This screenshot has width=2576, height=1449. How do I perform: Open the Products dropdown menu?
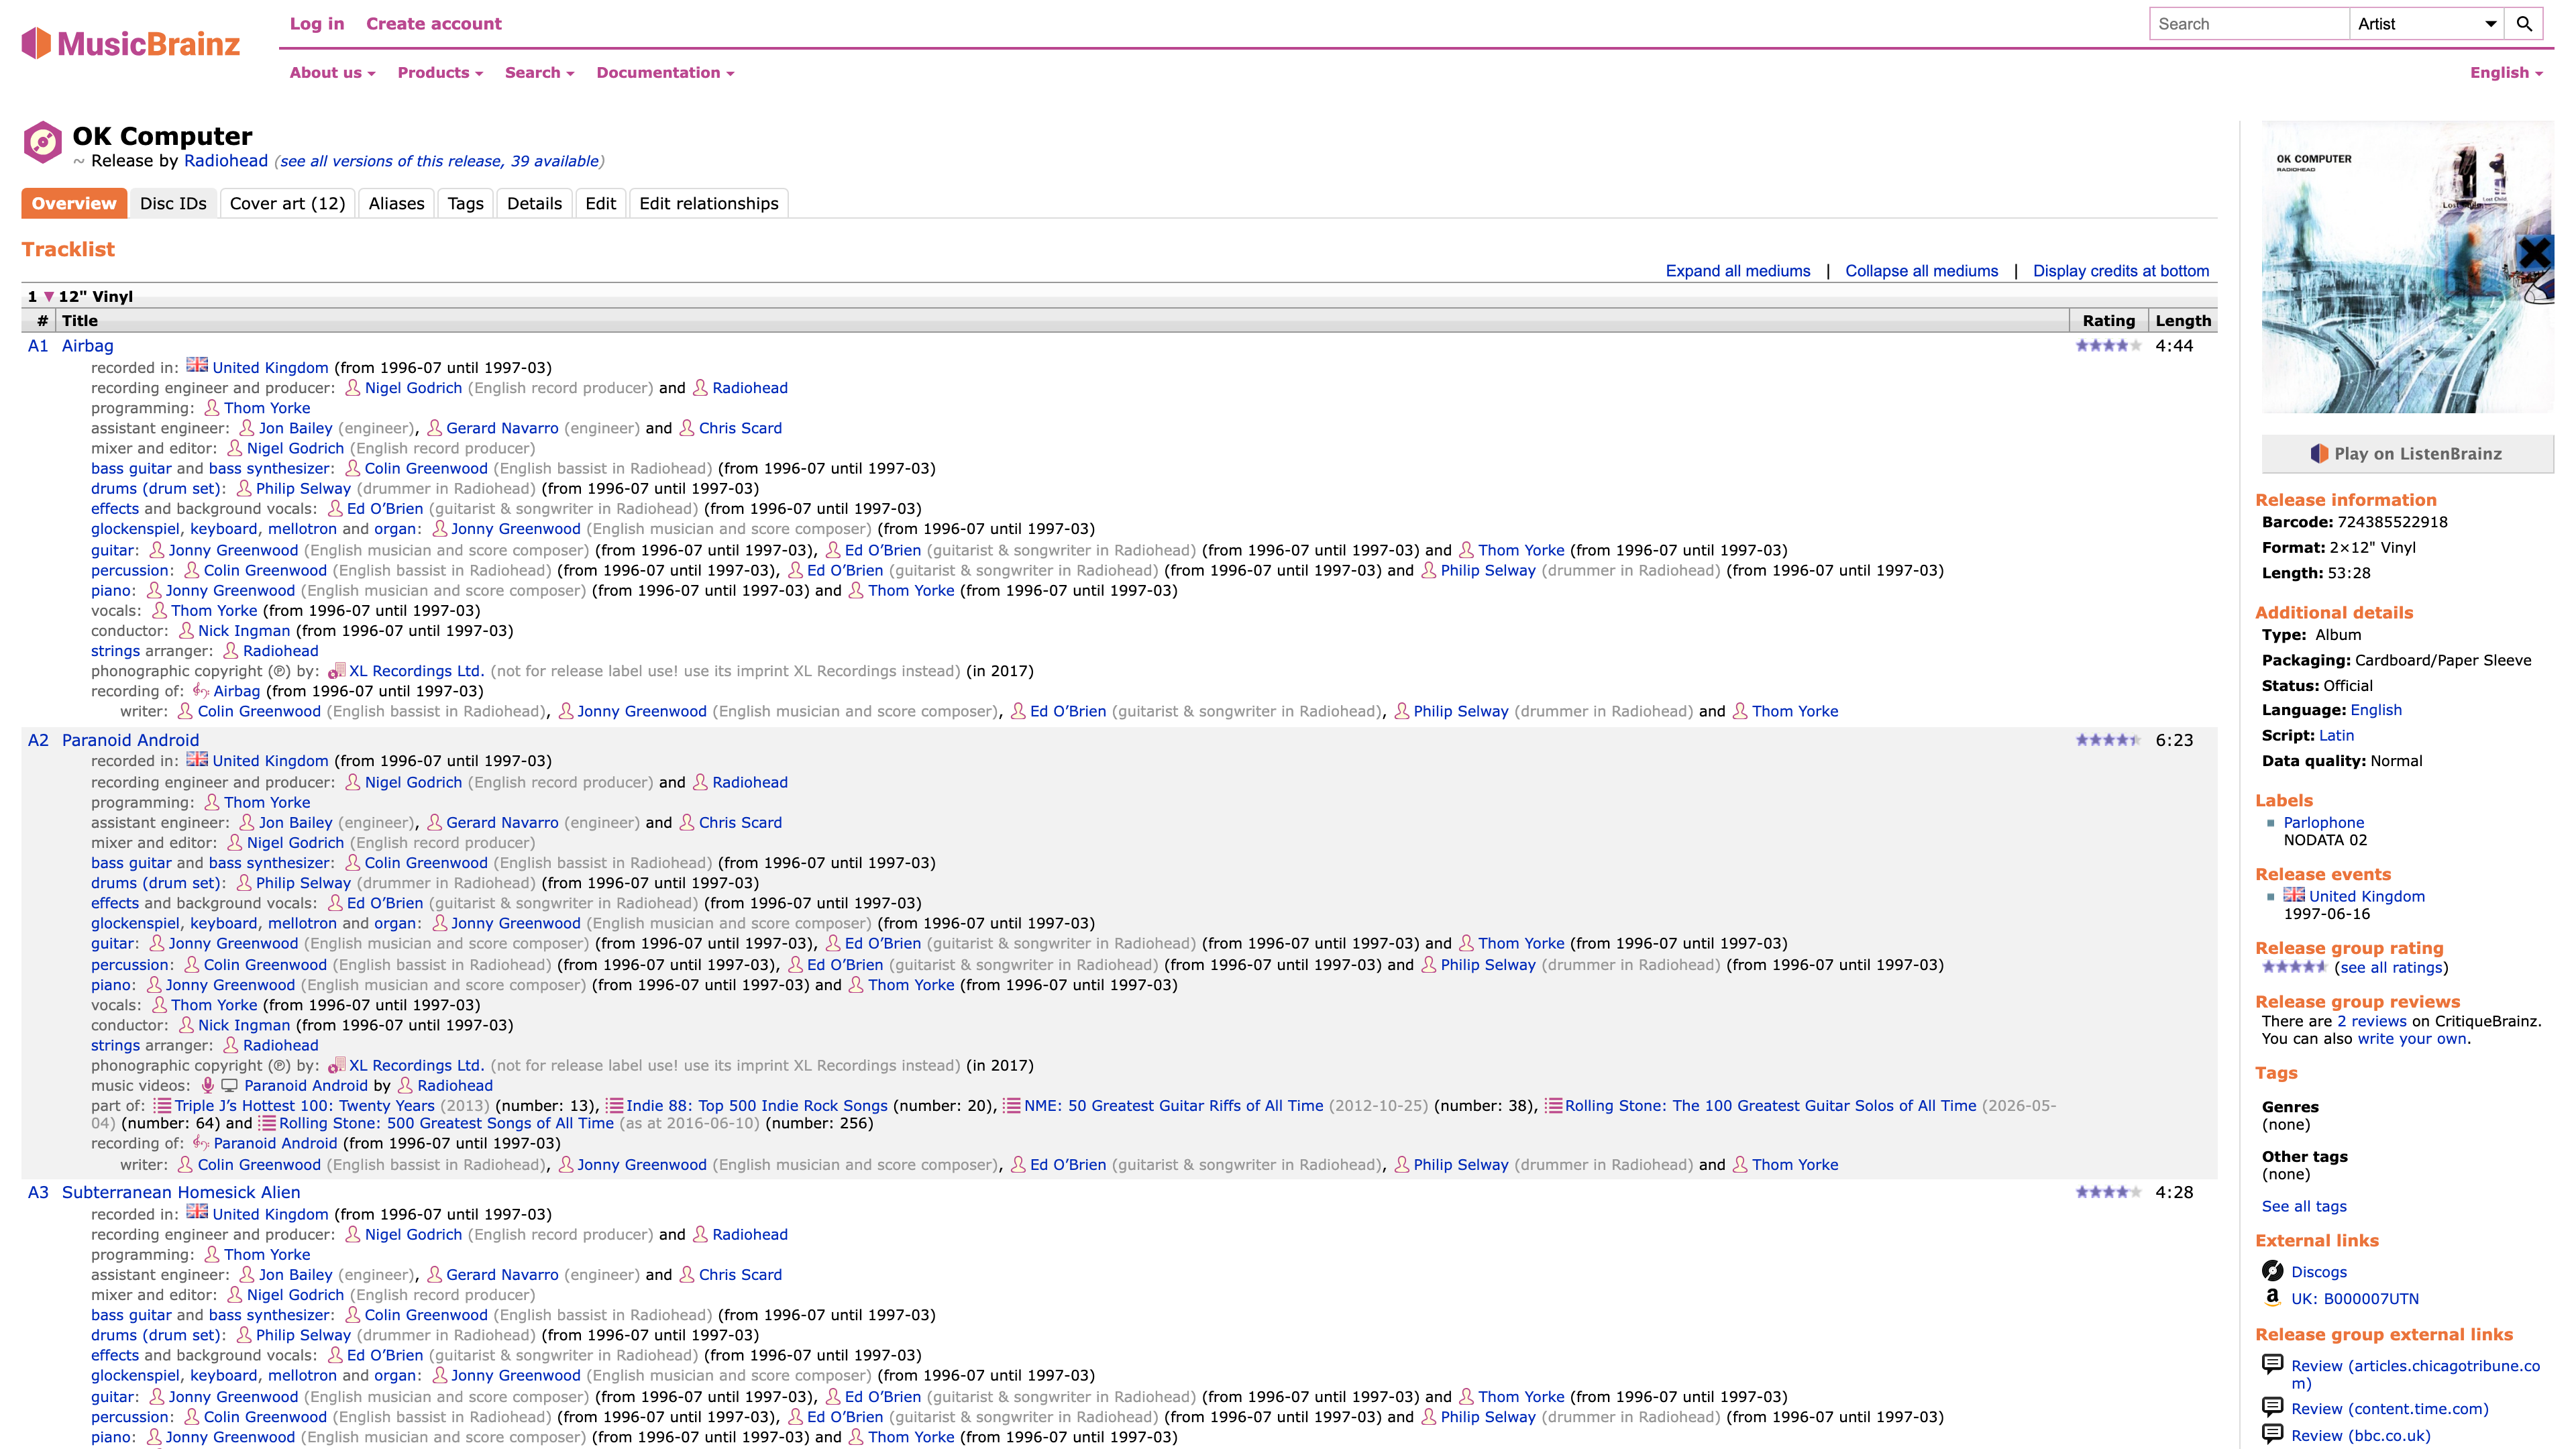(x=440, y=72)
